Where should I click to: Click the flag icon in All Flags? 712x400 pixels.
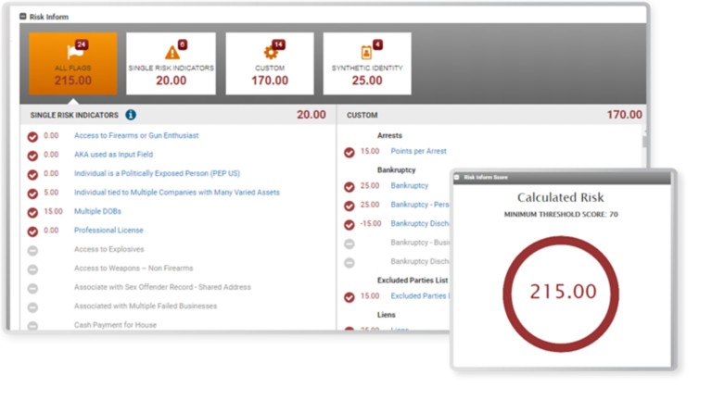(x=75, y=51)
